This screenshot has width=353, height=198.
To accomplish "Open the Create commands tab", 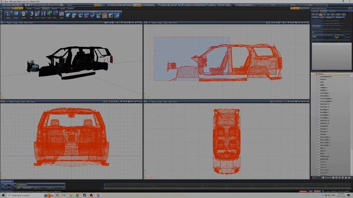I will point(29,9).
